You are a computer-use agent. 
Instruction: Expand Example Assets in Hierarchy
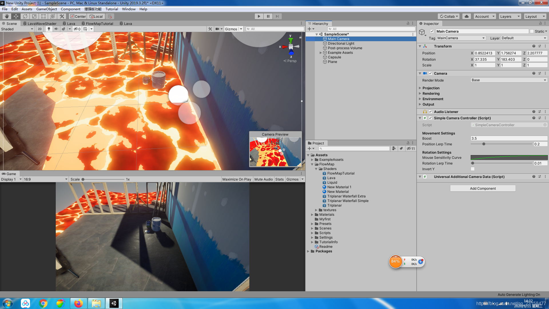(321, 53)
